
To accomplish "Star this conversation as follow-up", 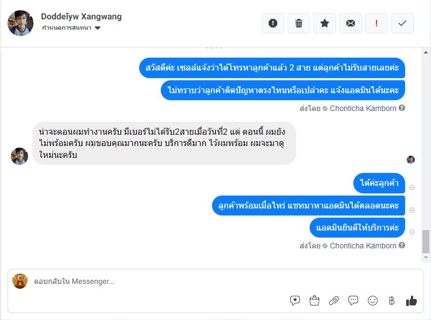I will pos(325,23).
